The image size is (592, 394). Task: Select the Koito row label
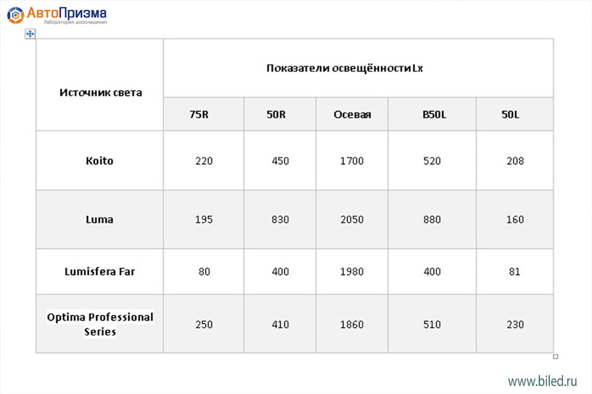[100, 161]
